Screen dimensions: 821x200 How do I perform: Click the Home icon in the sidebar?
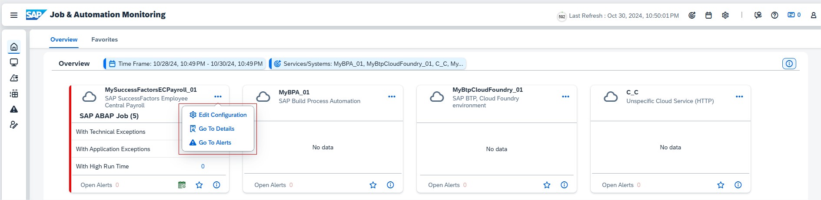tap(14, 47)
